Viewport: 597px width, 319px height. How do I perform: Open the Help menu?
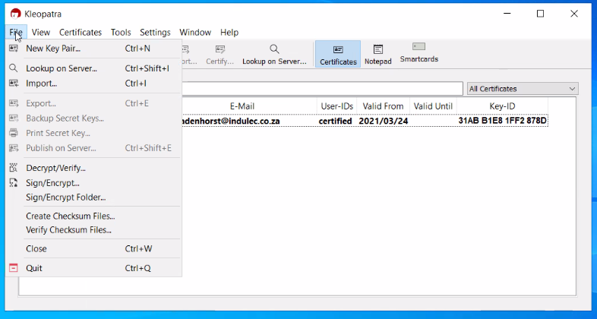click(x=229, y=33)
